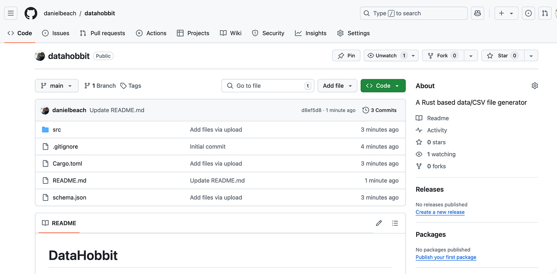
Task: Open the issues inbox icon in header
Action: point(528,13)
